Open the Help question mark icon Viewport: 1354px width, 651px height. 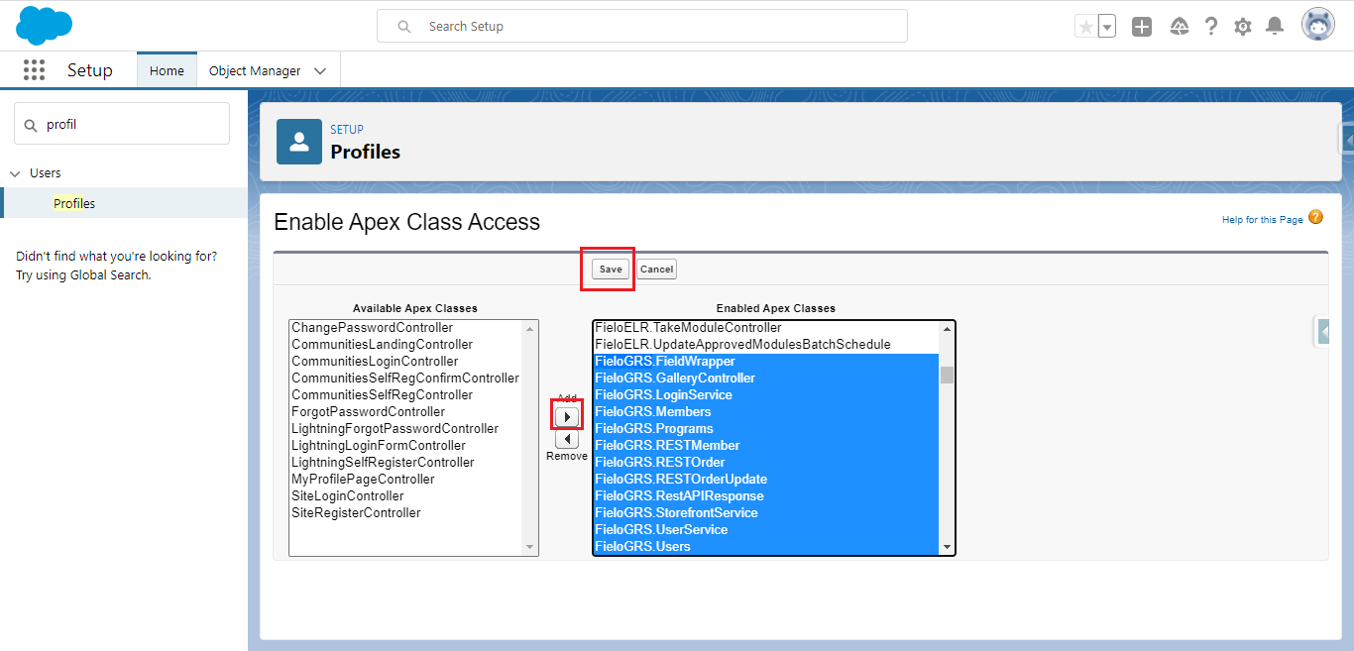1211,27
